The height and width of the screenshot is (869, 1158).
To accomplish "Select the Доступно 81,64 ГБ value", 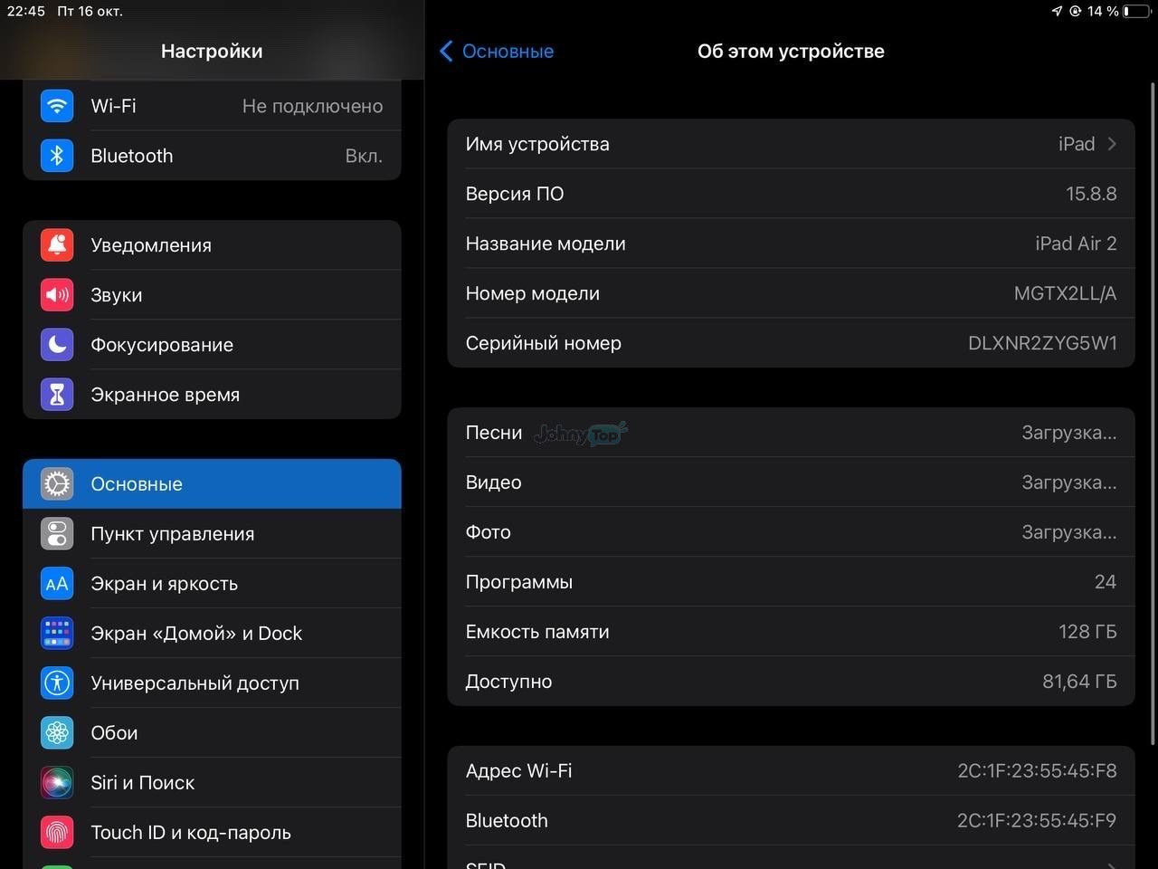I will coord(1079,682).
